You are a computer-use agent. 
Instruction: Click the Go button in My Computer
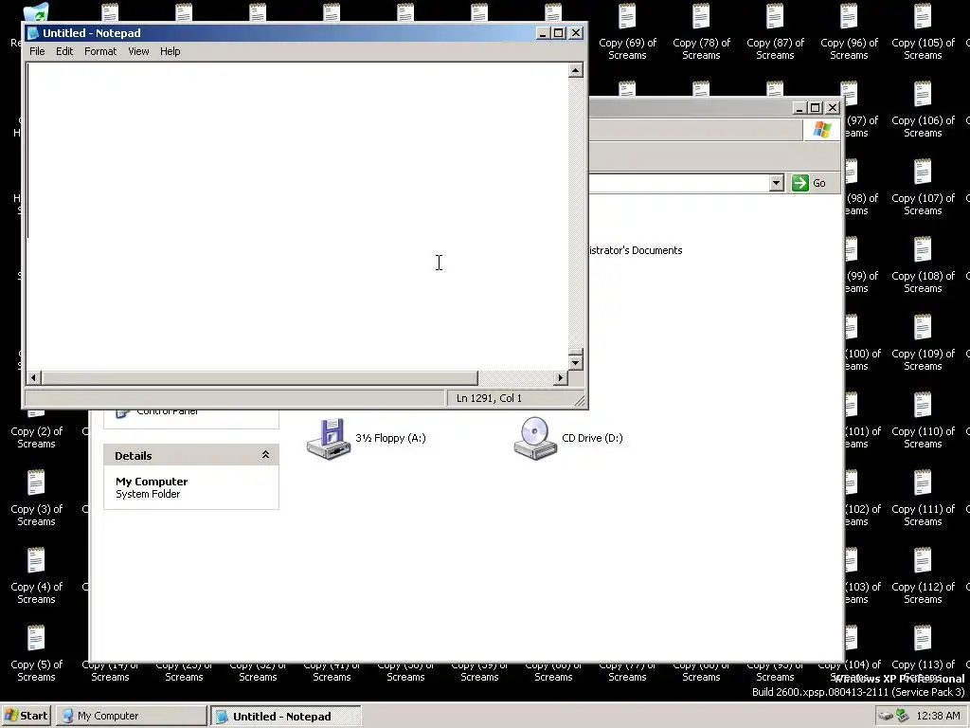point(809,183)
